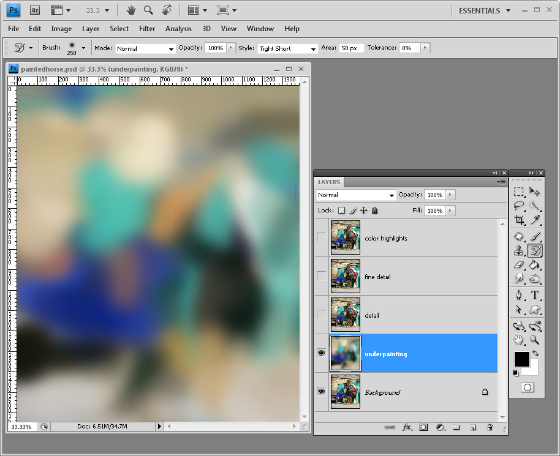Show the detail layer
Image resolution: width=560 pixels, height=456 pixels.
tap(322, 315)
